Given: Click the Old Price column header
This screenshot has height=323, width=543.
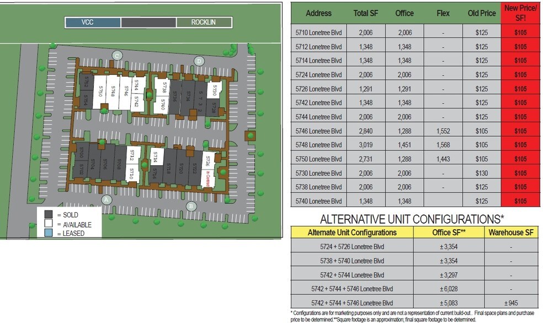Looking at the screenshot, I should click(482, 13).
